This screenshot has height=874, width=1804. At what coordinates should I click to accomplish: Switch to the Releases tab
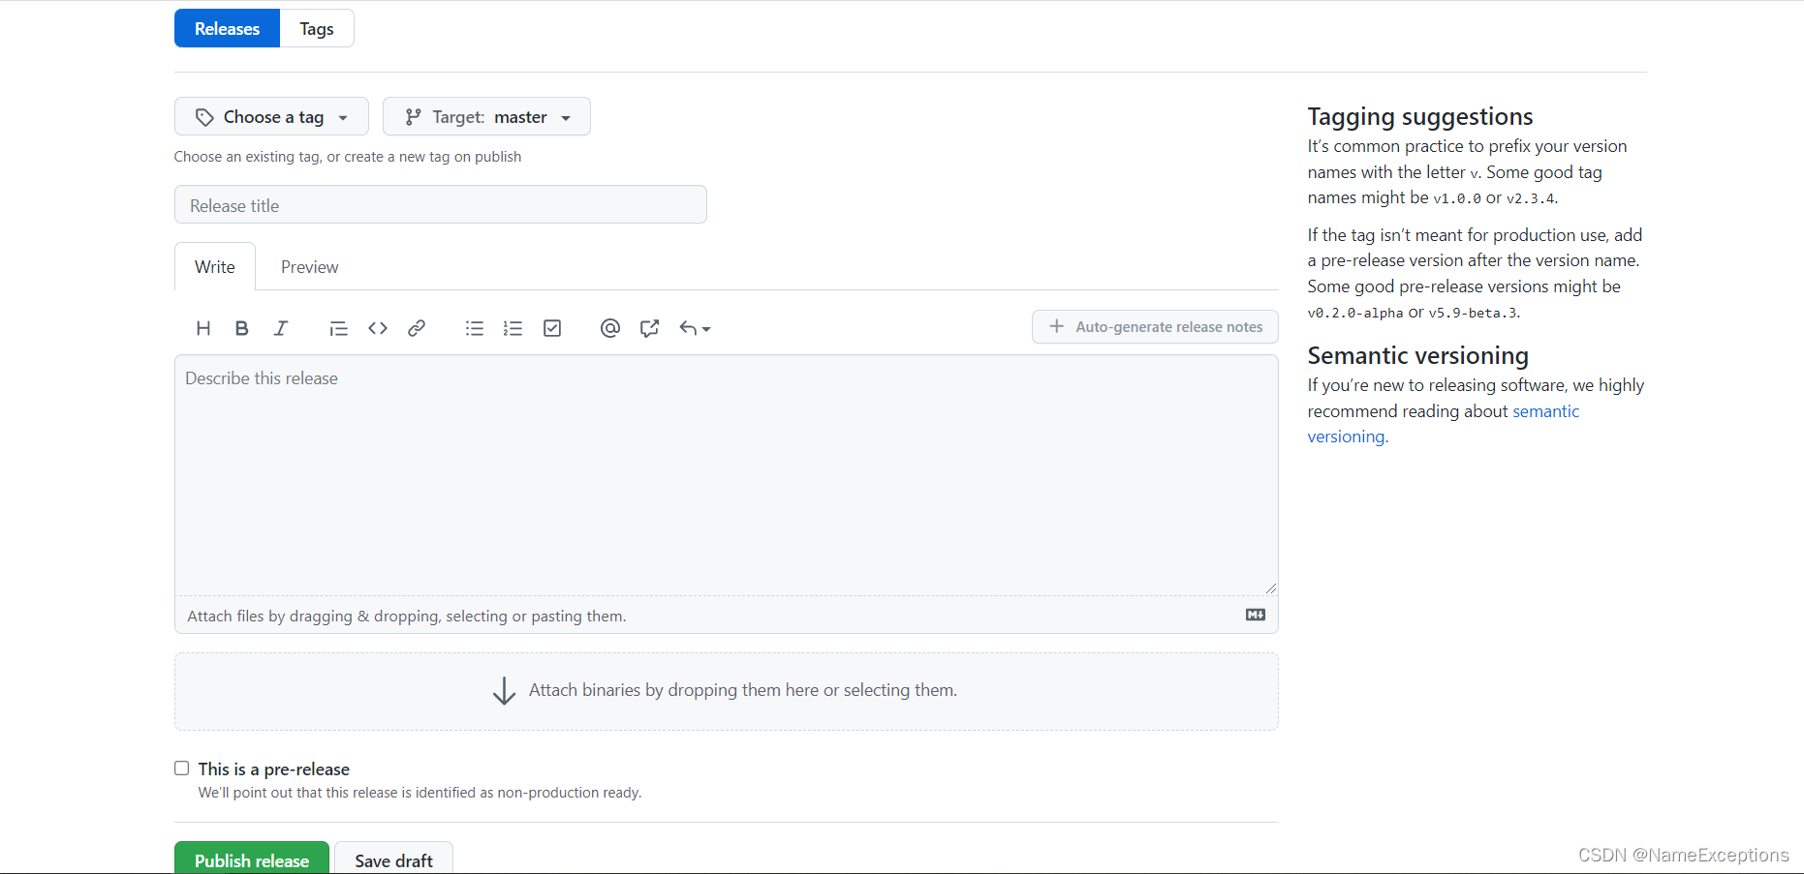227,28
